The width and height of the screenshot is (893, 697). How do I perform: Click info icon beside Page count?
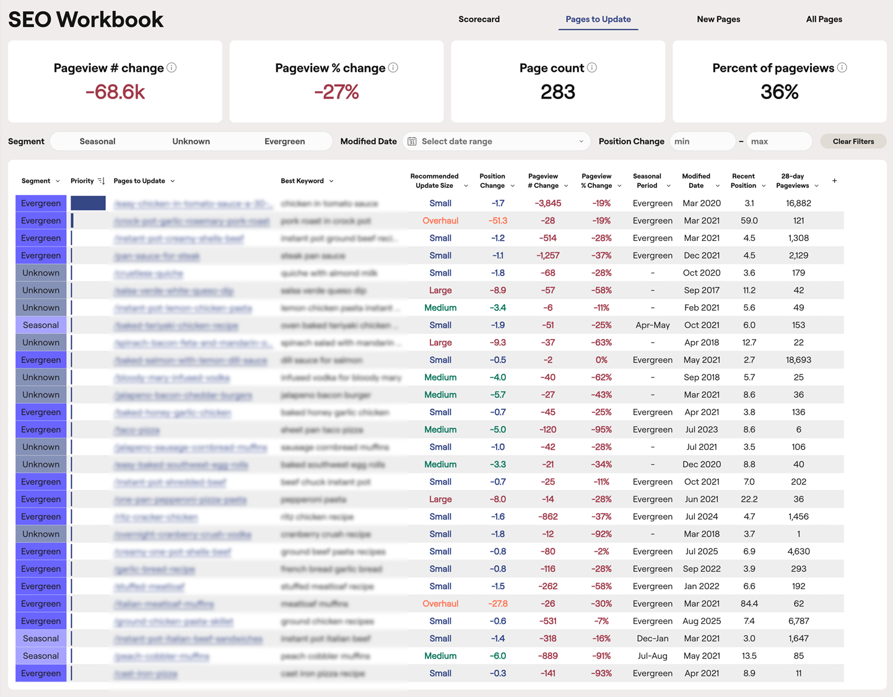click(592, 68)
